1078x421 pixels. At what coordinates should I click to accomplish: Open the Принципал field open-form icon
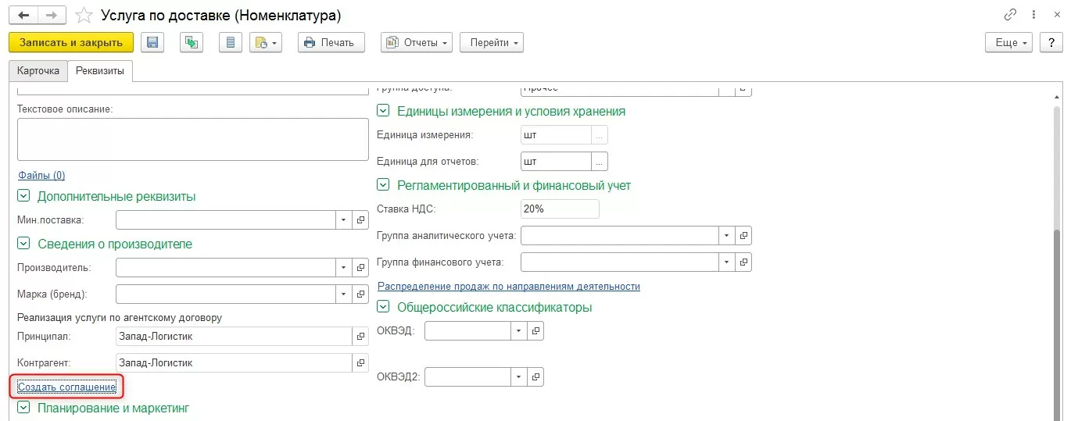(360, 337)
